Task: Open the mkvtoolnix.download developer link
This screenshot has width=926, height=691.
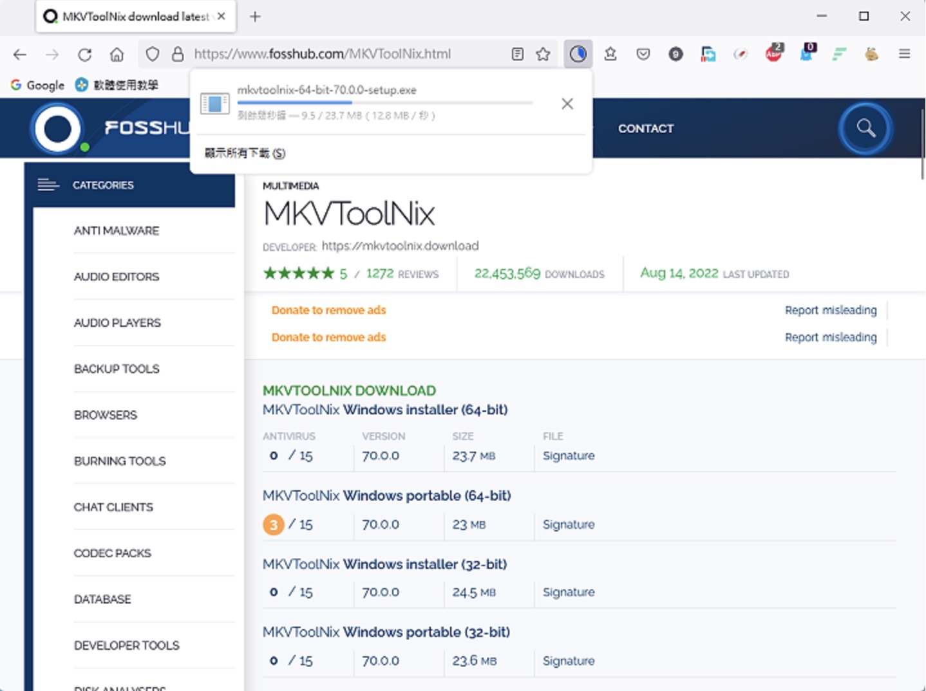Action: click(400, 246)
